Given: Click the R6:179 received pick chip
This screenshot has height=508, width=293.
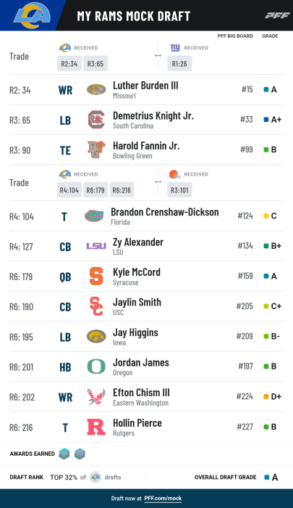Looking at the screenshot, I should click(x=95, y=190).
